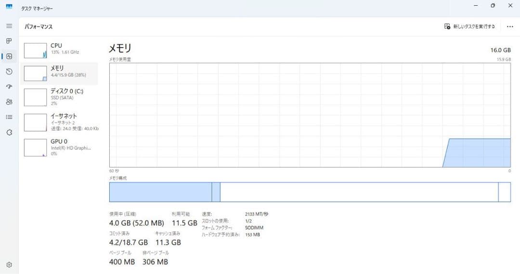The width and height of the screenshot is (520, 274).
Task: Open the Startup apps page icon
Action: click(9, 87)
